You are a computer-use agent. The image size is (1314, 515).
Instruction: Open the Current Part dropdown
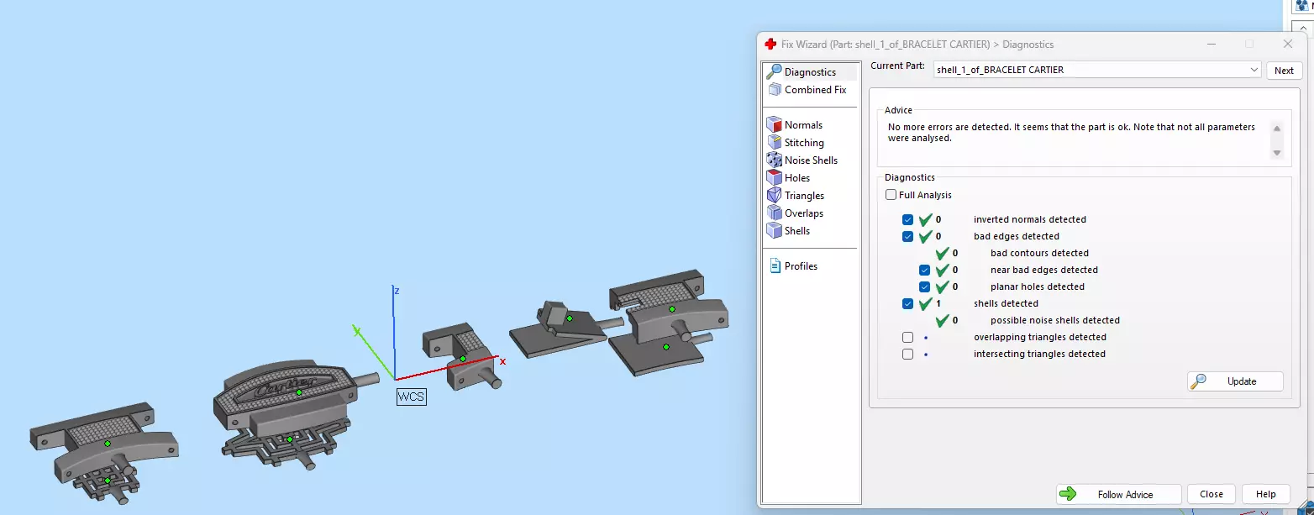(1097, 70)
